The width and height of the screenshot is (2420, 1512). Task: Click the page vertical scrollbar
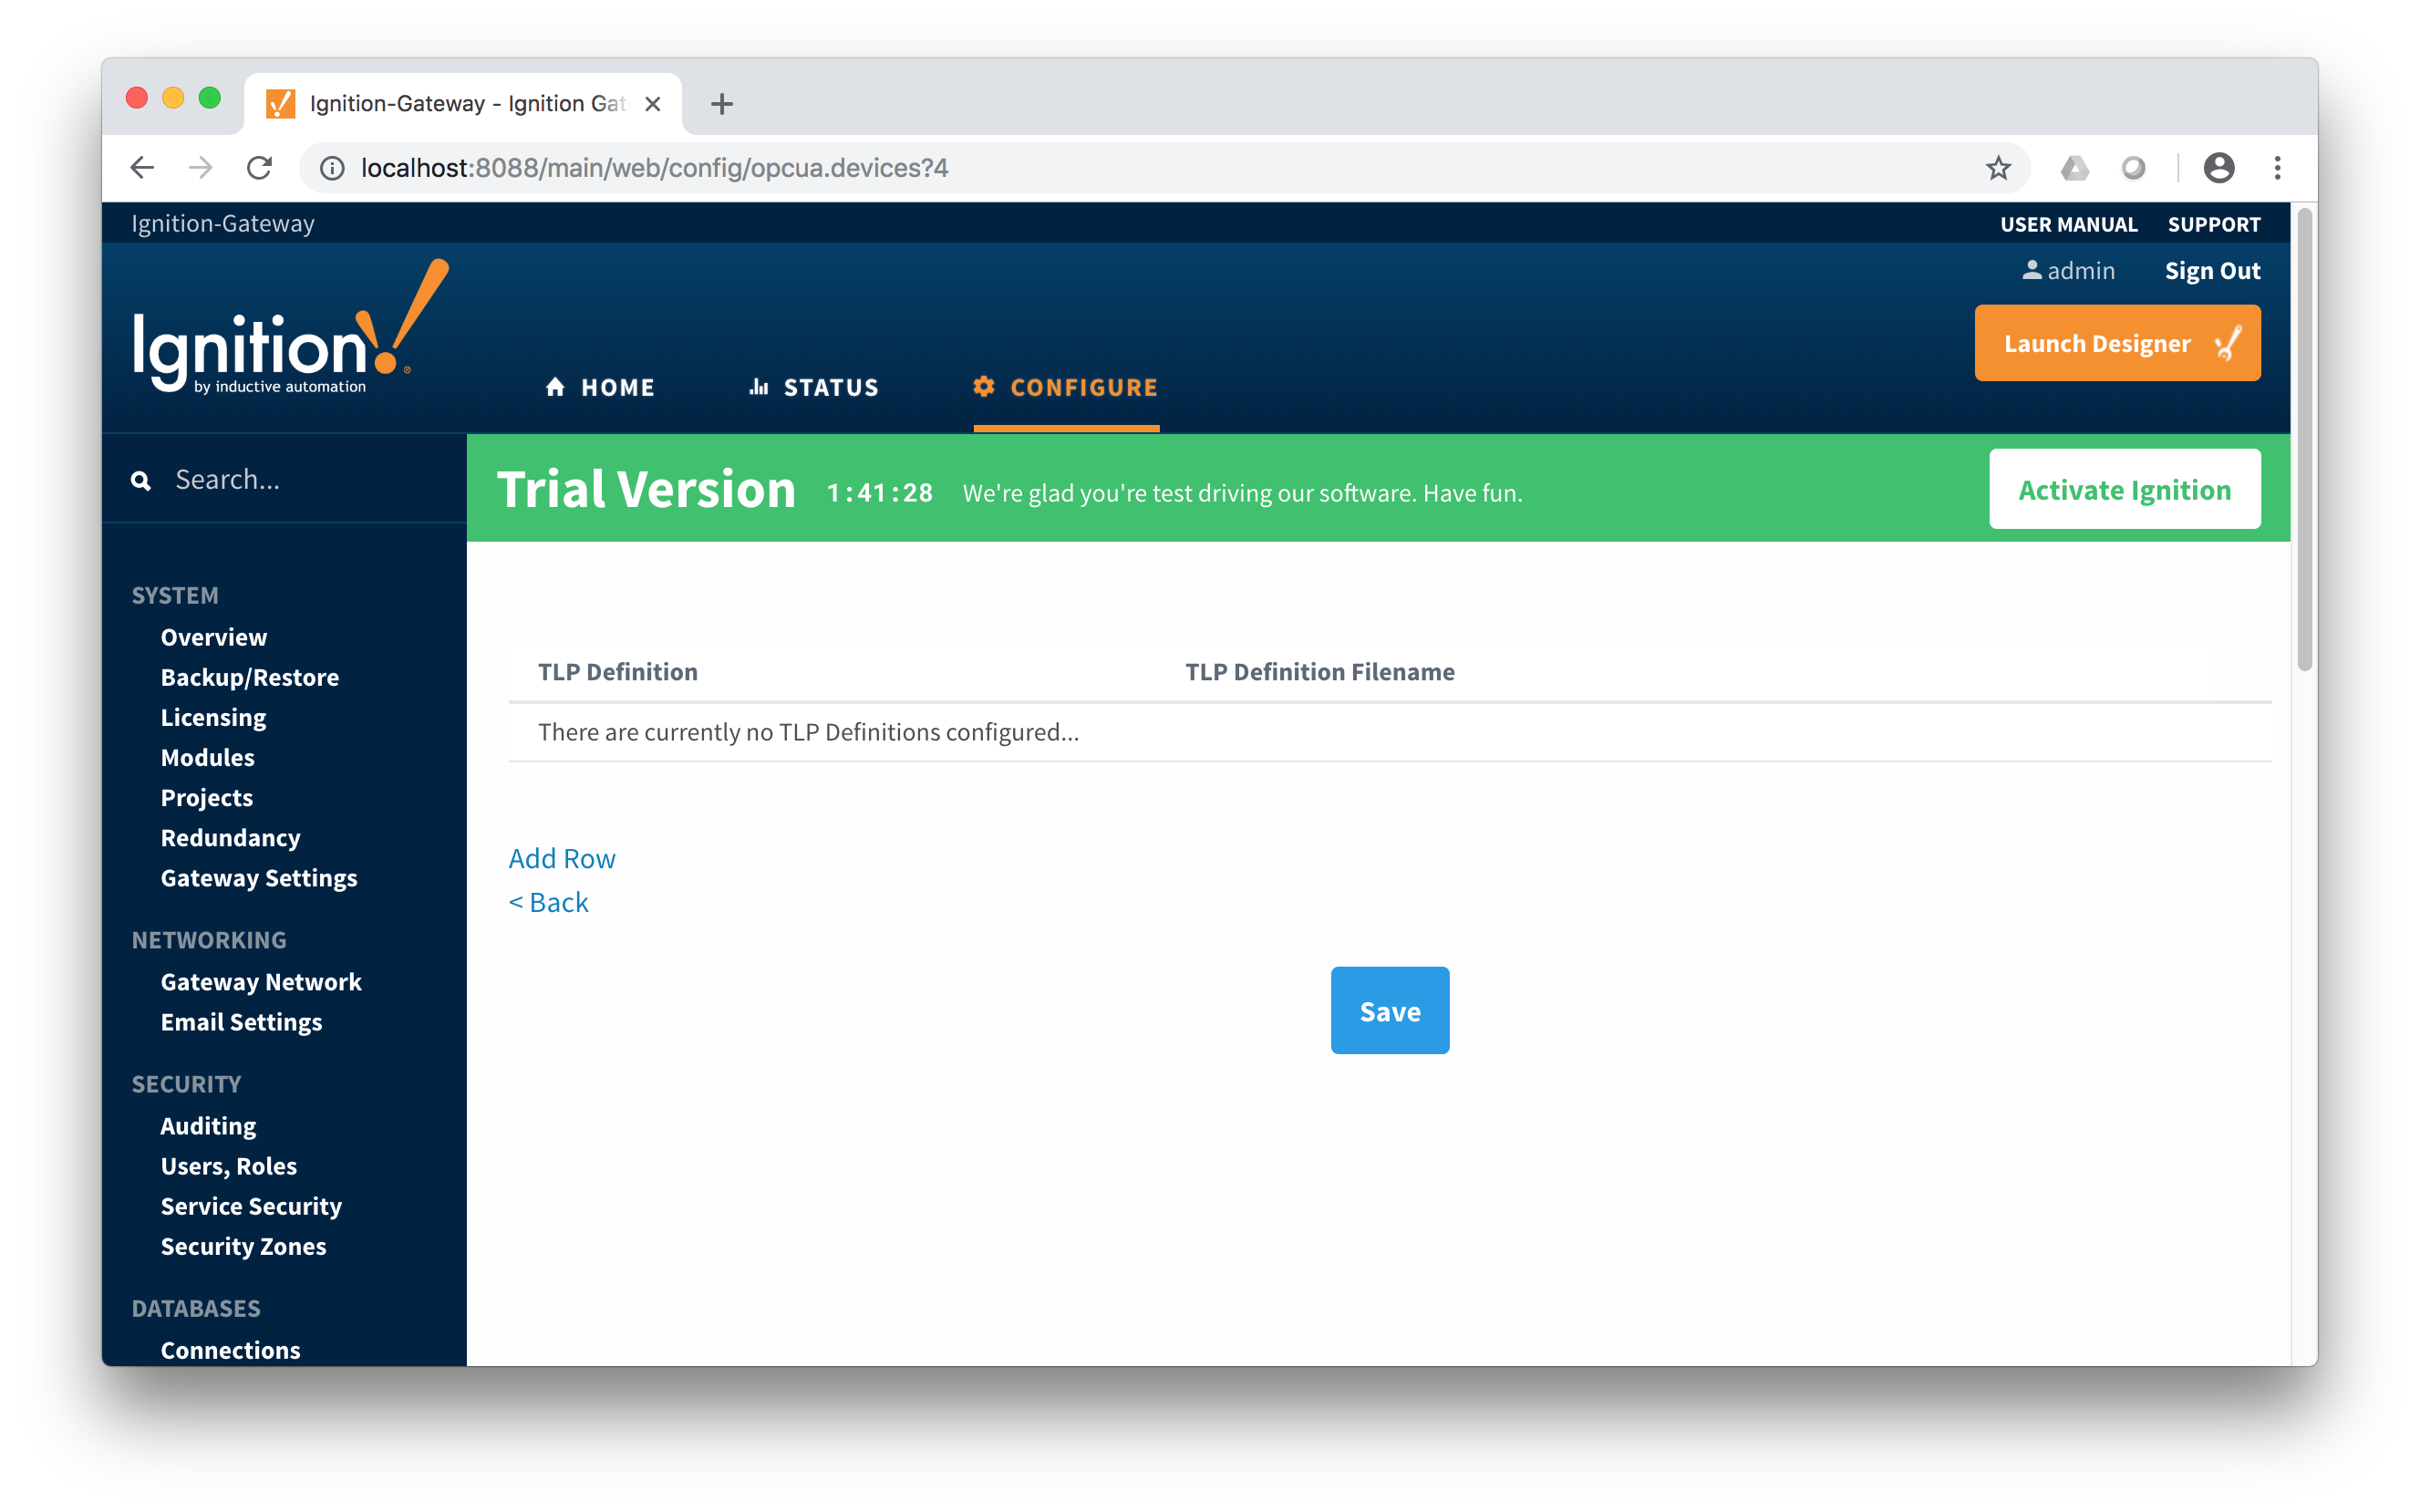click(2304, 440)
